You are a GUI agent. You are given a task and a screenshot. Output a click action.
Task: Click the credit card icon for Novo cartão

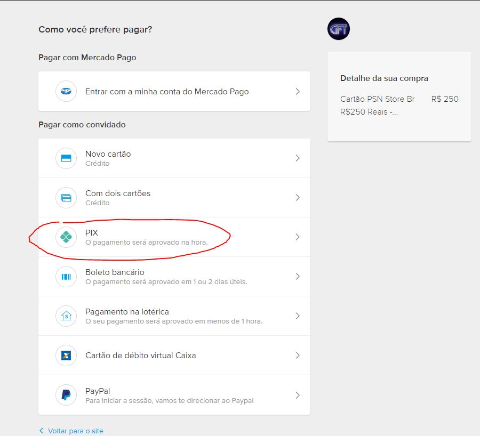pyautogui.click(x=66, y=158)
